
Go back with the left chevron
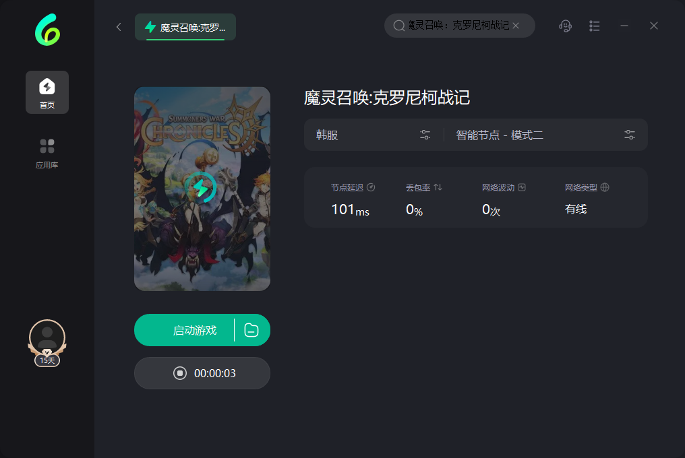point(119,27)
